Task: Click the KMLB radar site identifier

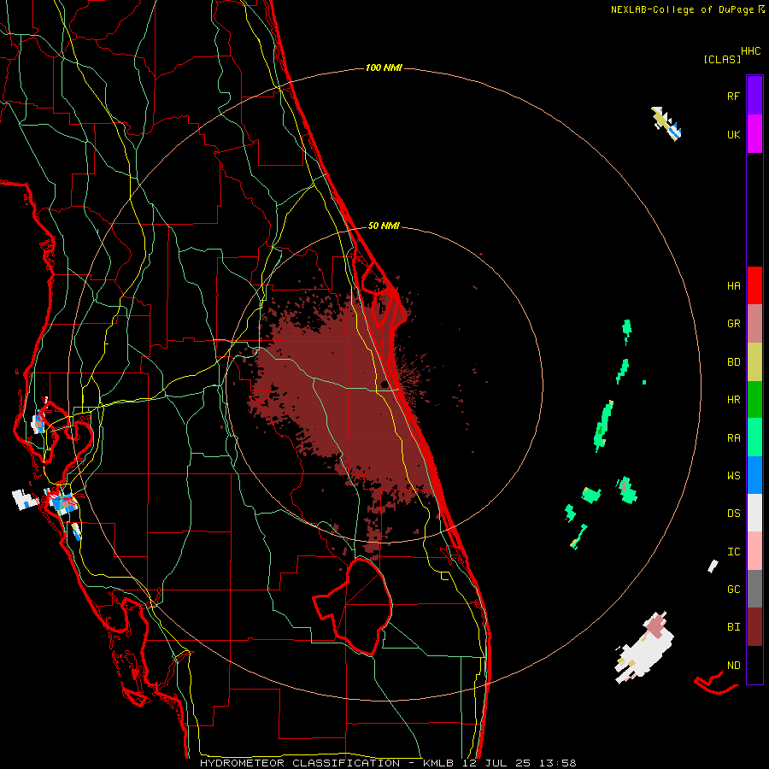Action: coord(438,763)
